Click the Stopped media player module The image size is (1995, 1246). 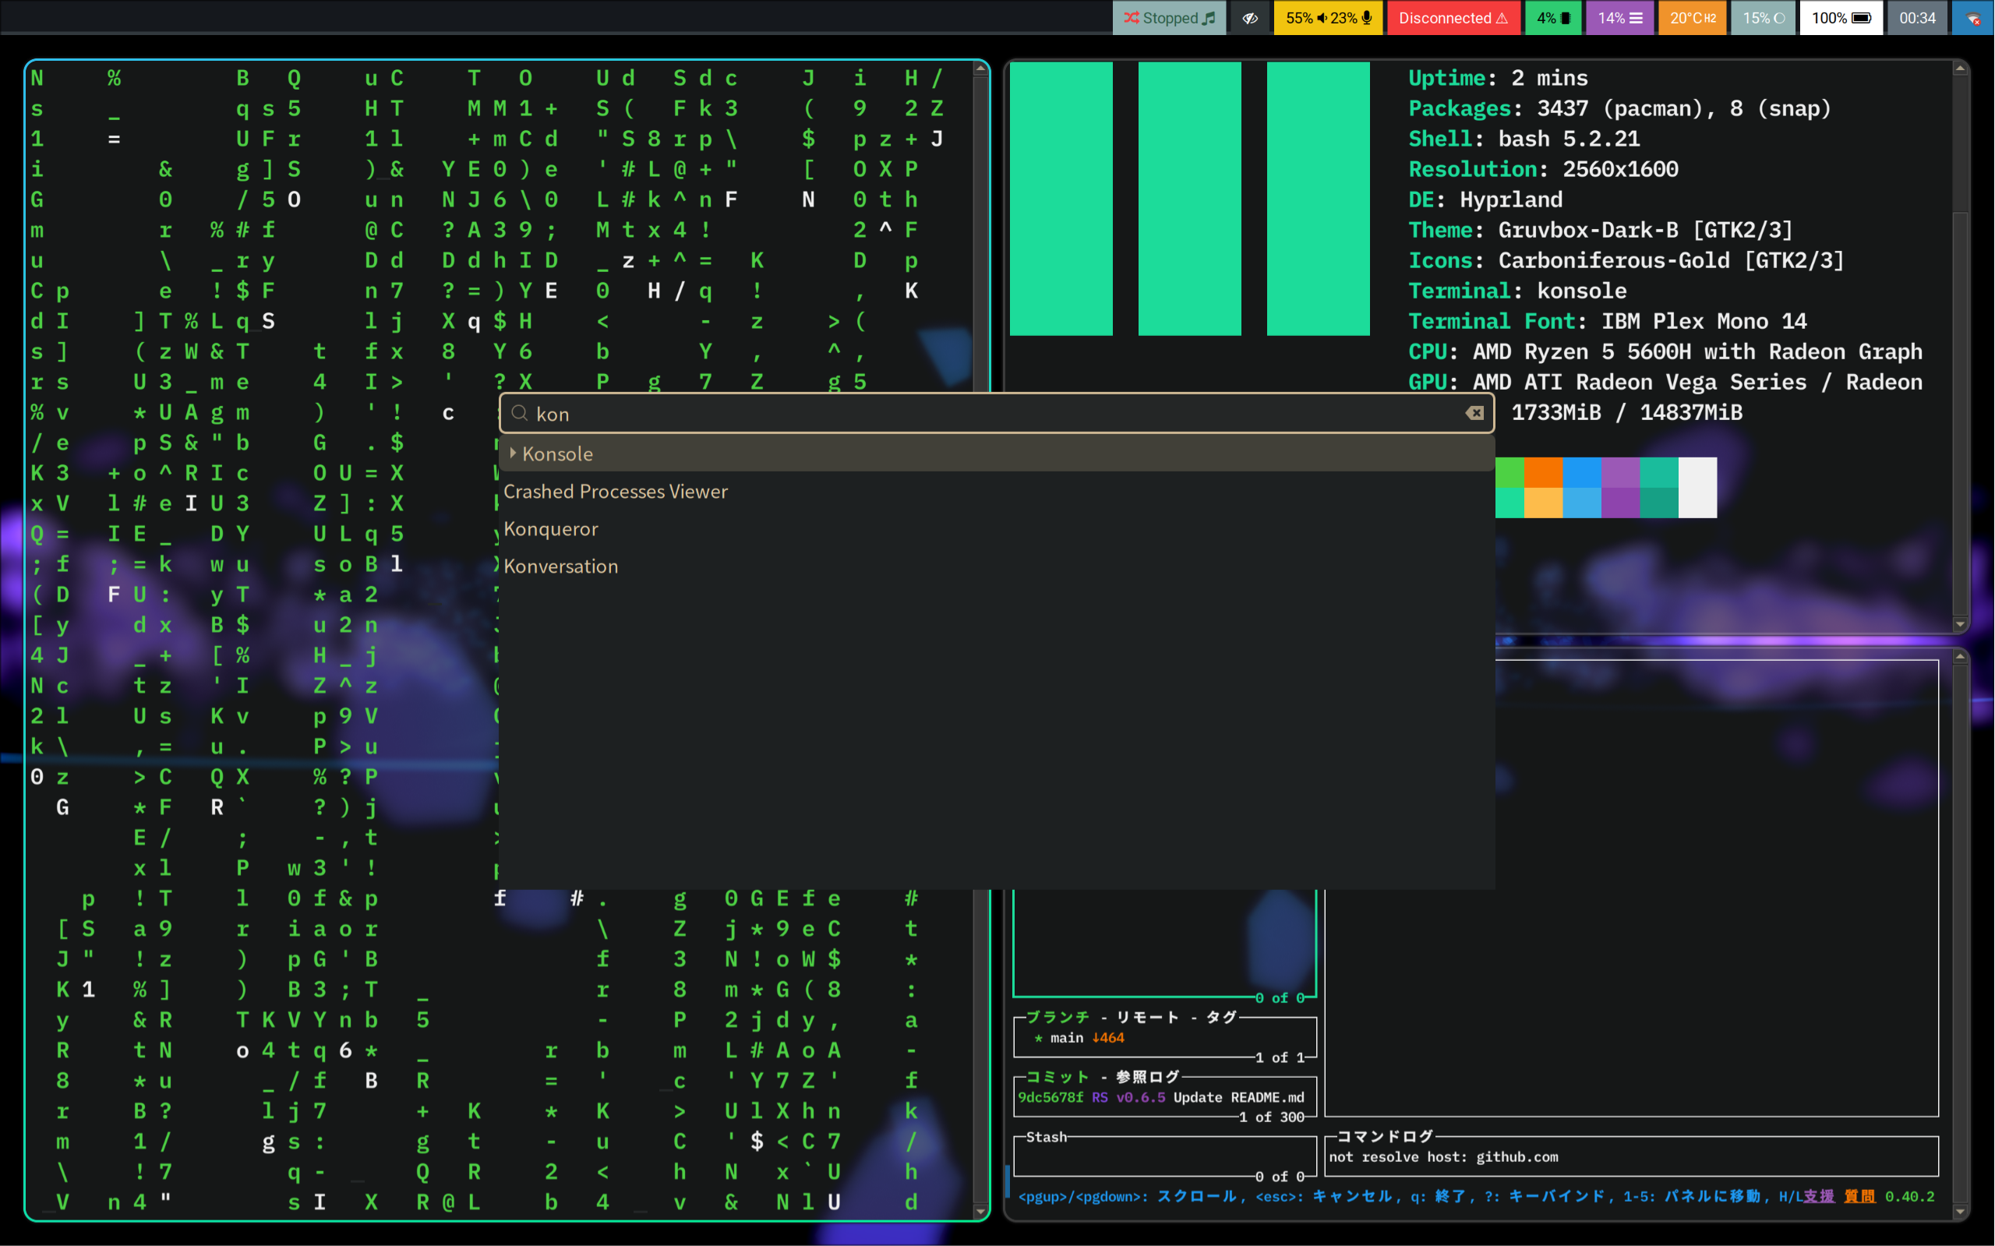pyautogui.click(x=1168, y=18)
